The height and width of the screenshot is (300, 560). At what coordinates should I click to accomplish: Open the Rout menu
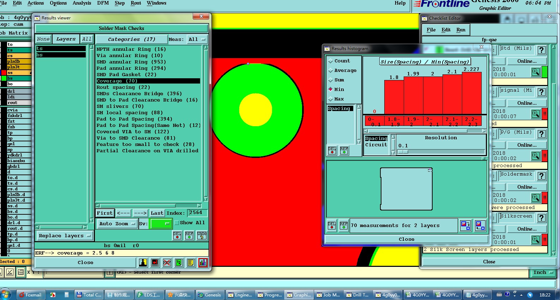pos(136,3)
